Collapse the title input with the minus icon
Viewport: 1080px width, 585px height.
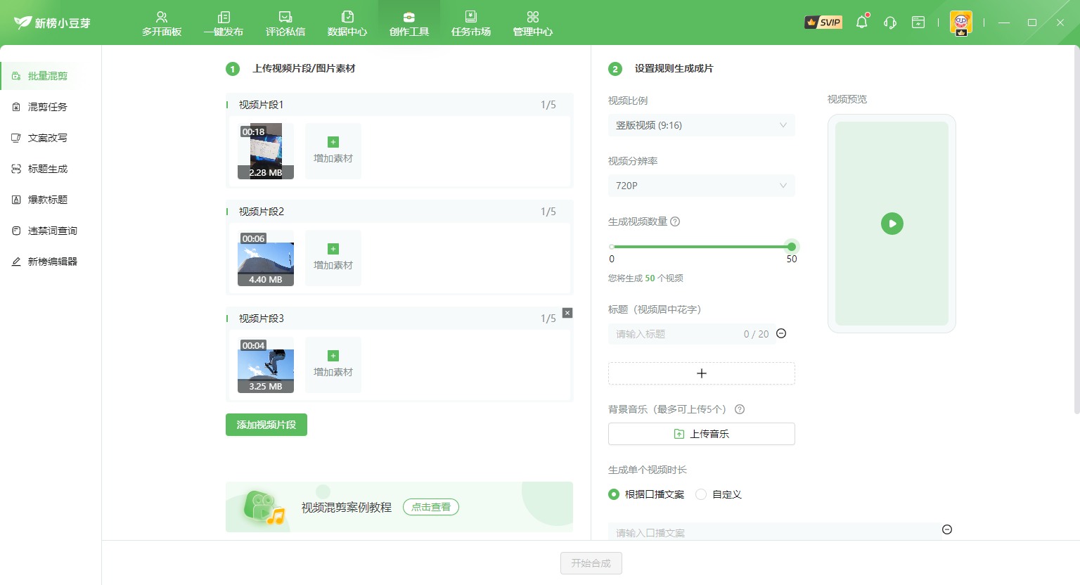pyautogui.click(x=780, y=333)
